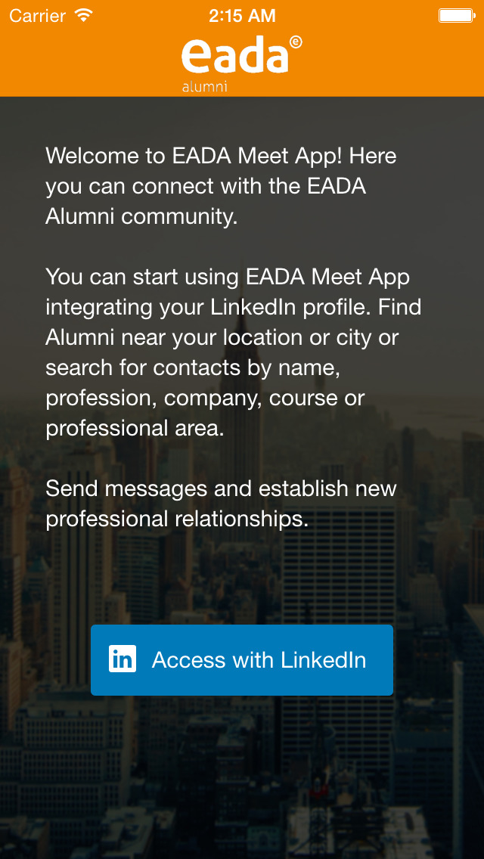The width and height of the screenshot is (484, 859).
Task: Click the battery indicator icon
Action: 456,15
